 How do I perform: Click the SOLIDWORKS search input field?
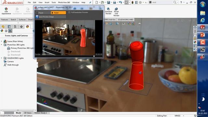162,2
